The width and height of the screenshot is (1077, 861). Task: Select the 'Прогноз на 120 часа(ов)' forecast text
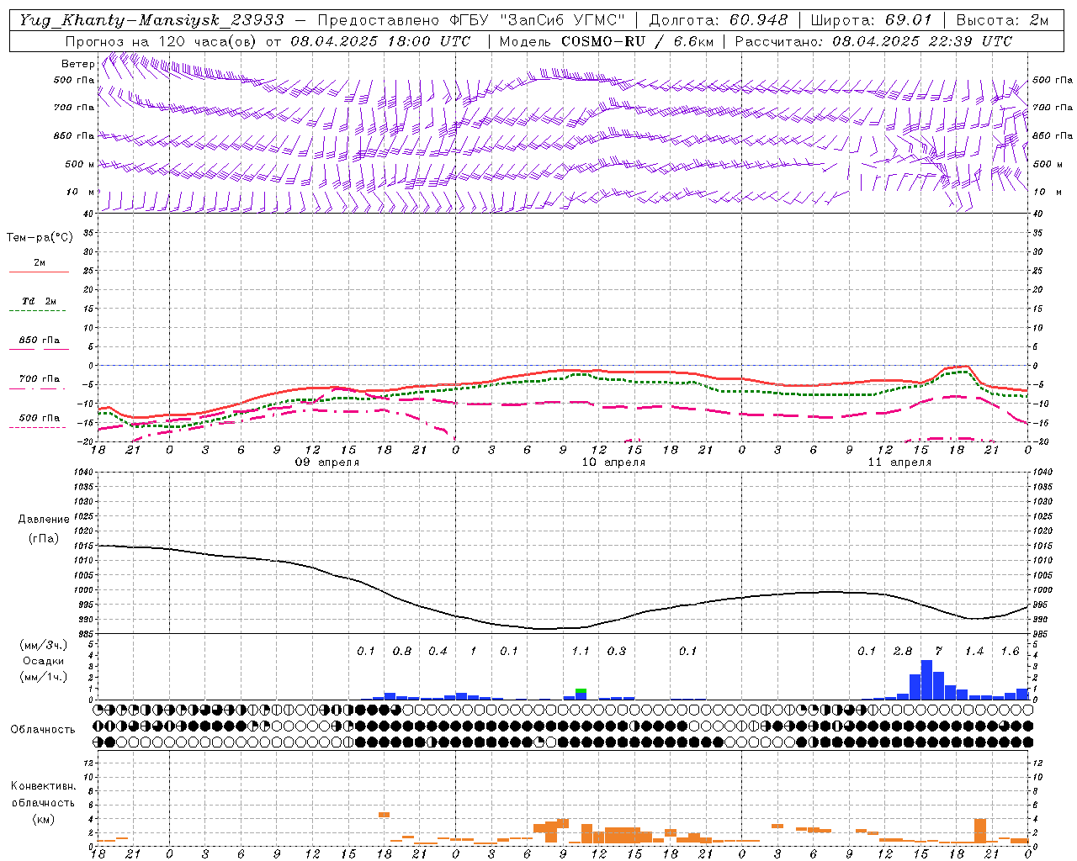[x=162, y=41]
